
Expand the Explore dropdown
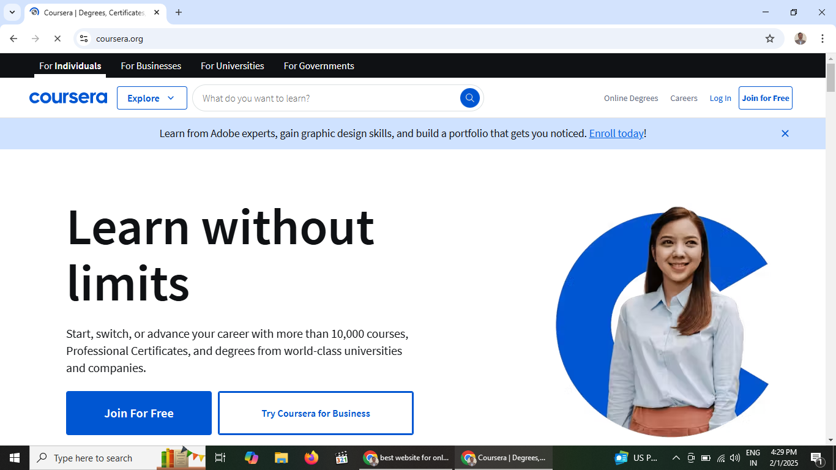click(152, 98)
